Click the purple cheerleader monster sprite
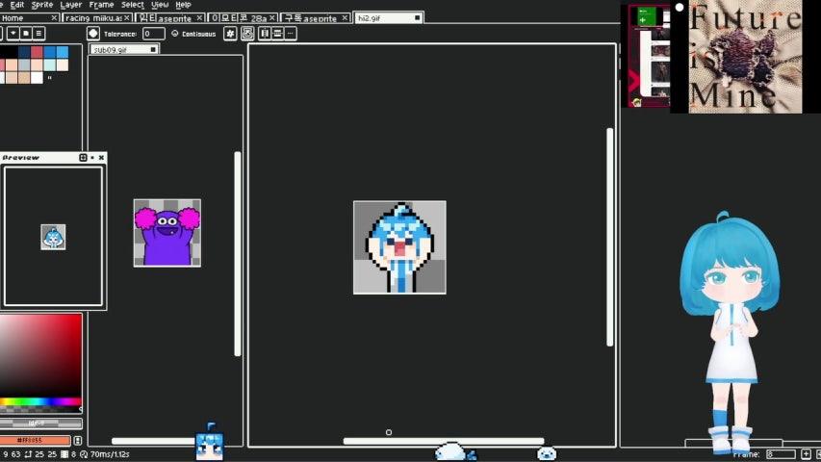Screen dimensions: 821x462 167,233
